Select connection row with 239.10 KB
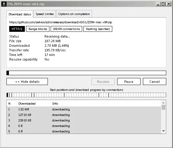The height and width of the screenshot is (148, 173). point(84,120)
